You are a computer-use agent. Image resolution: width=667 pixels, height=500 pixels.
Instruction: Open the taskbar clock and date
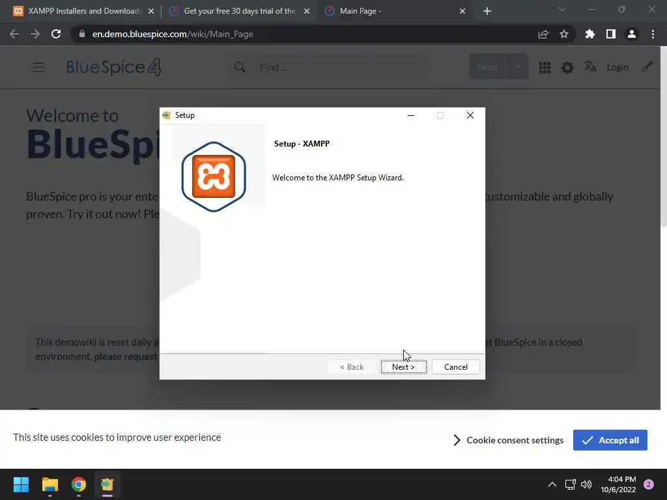[x=618, y=484]
